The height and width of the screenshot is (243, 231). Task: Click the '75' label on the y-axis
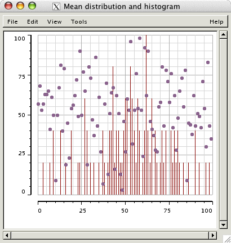pos(21,76)
